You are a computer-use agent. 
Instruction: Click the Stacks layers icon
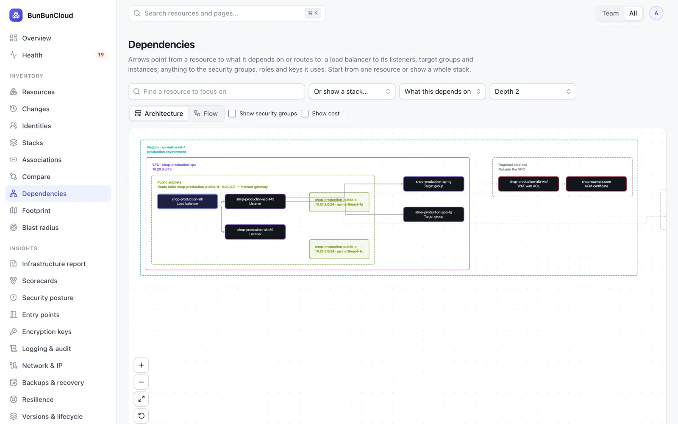14,143
